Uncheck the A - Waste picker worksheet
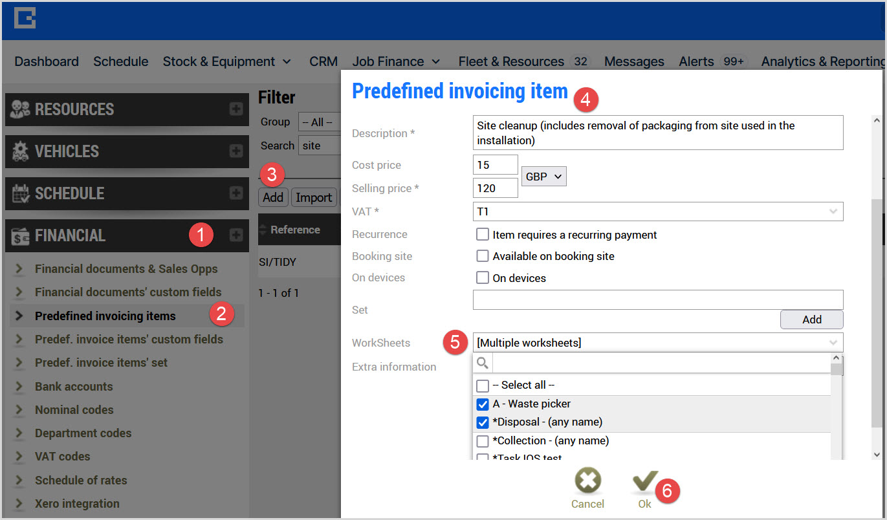This screenshot has width=887, height=520. [483, 404]
